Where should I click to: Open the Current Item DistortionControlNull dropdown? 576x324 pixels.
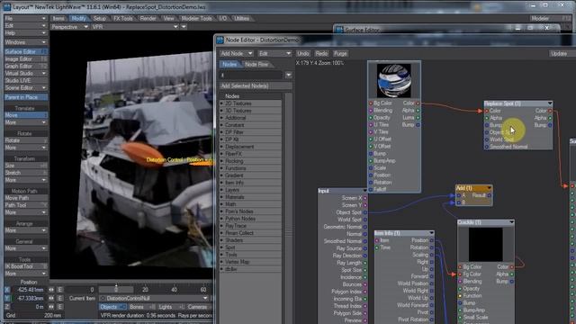[x=154, y=298]
